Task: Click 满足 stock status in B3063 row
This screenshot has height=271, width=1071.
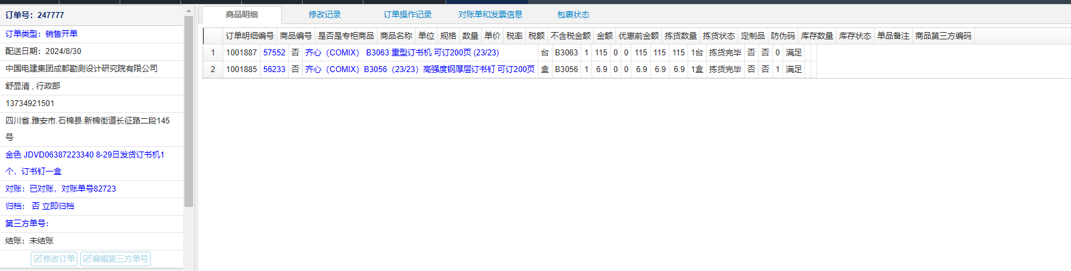Action: click(x=794, y=53)
